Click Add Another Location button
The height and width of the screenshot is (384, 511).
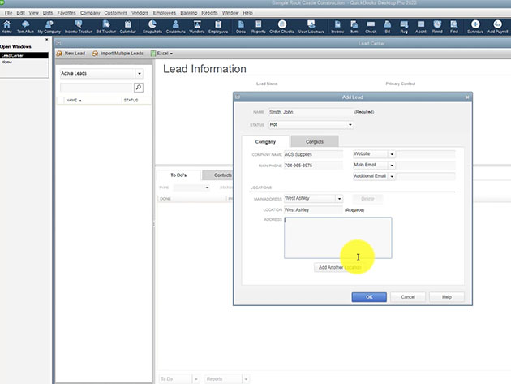click(340, 268)
